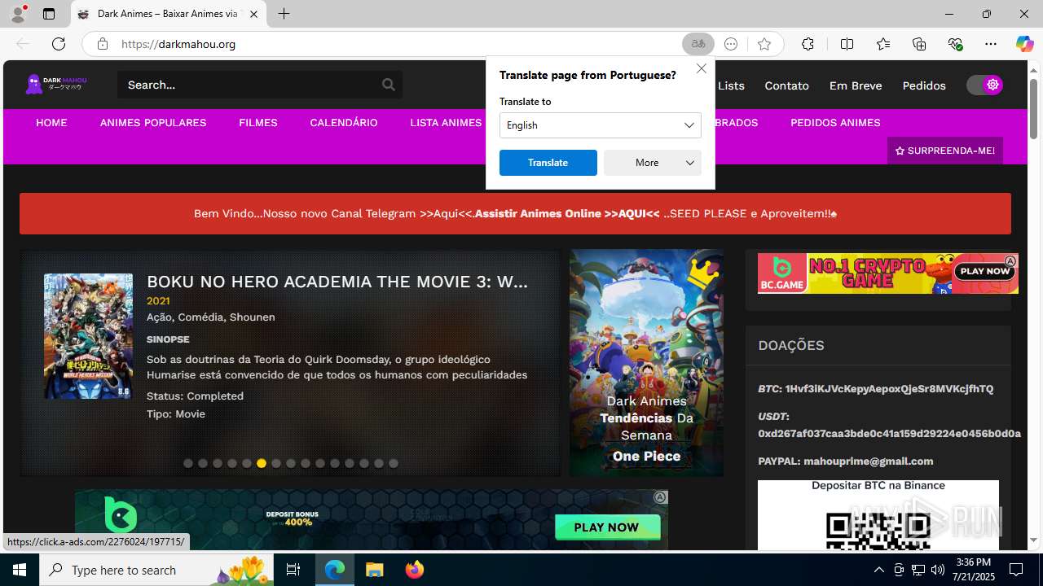Launch the Copilot sidebar icon

(1024, 44)
